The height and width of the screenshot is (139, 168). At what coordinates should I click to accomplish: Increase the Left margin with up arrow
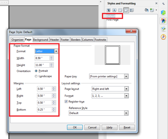click(54, 88)
